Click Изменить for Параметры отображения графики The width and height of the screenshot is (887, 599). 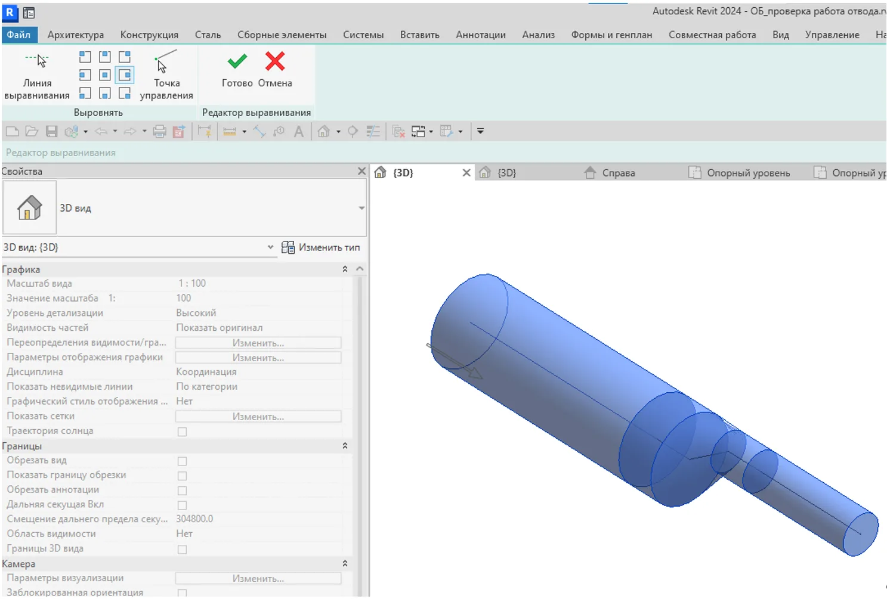click(x=258, y=358)
